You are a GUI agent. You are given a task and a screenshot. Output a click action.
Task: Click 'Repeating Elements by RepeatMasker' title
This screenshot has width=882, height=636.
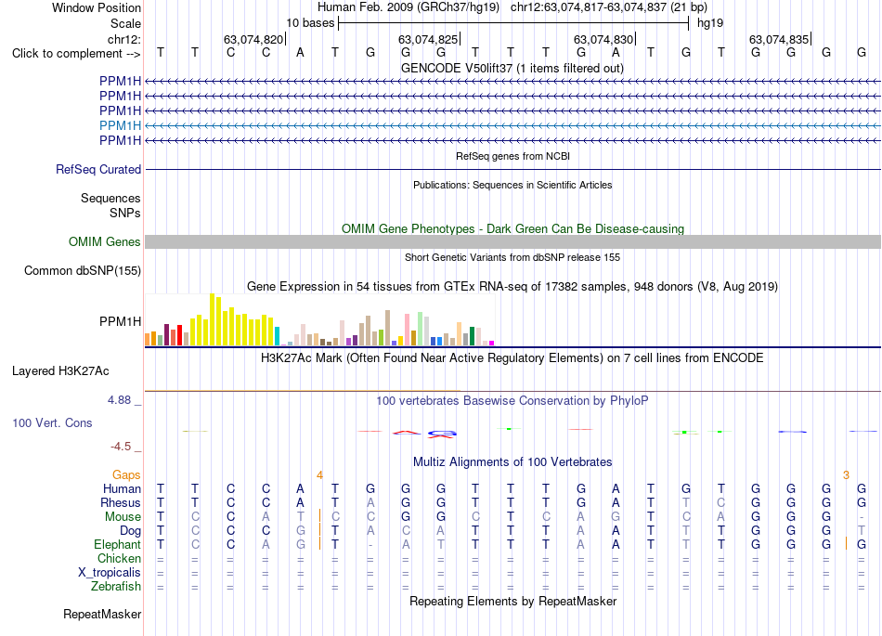point(513,601)
